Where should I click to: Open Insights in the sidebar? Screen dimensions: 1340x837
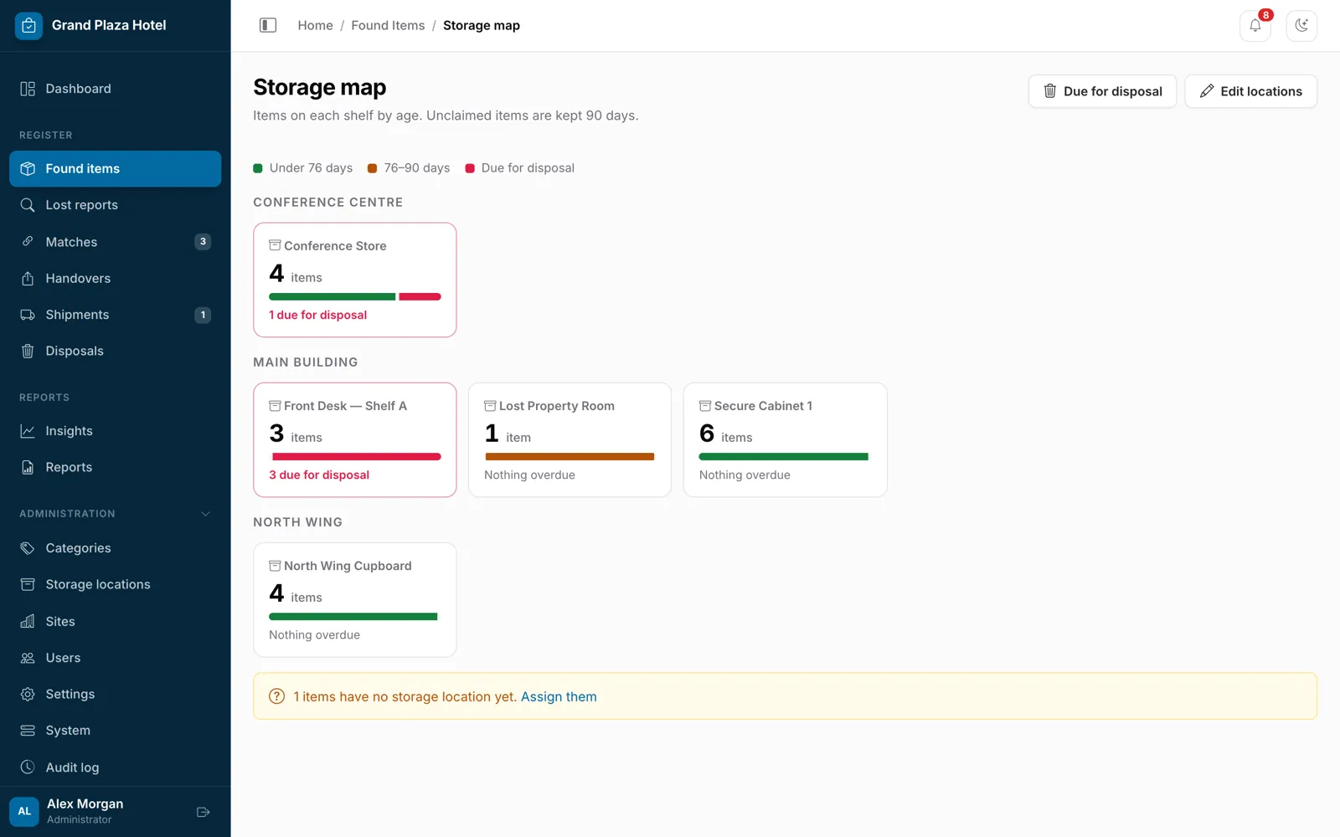point(116,431)
